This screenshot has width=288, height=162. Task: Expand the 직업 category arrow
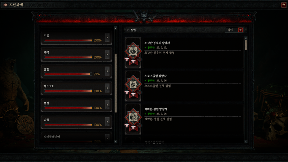(x=107, y=37)
